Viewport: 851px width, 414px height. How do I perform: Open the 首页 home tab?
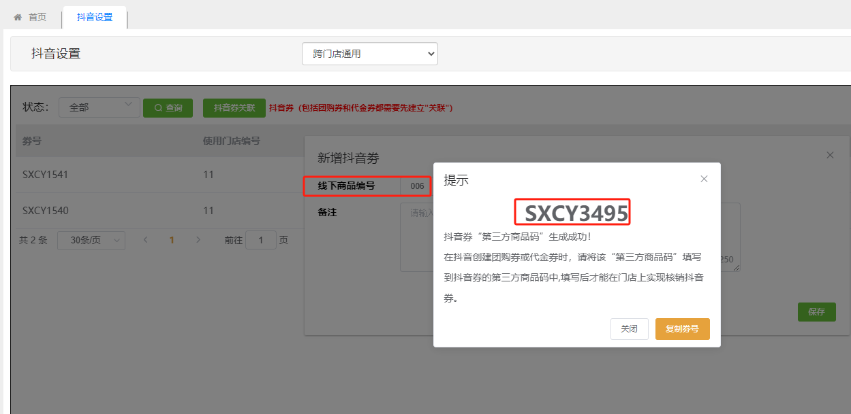tap(31, 17)
